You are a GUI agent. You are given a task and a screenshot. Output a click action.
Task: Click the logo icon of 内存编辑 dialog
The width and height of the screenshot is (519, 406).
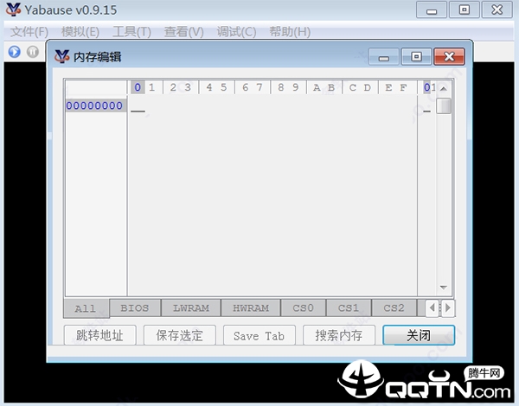pos(62,56)
